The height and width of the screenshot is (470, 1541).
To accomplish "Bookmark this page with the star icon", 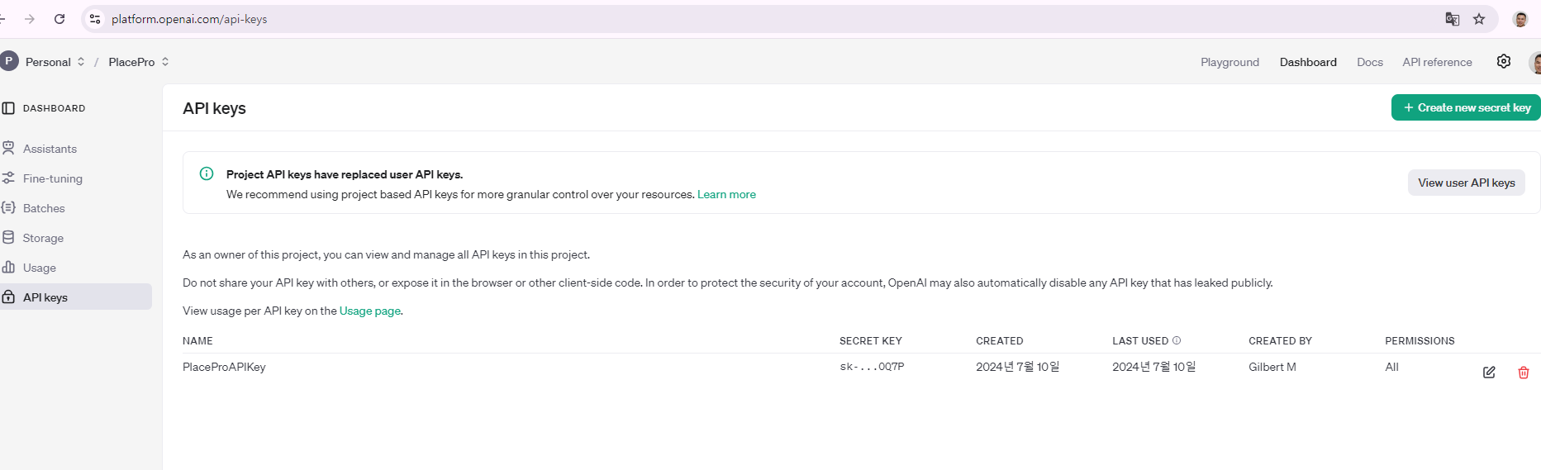I will click(x=1479, y=19).
